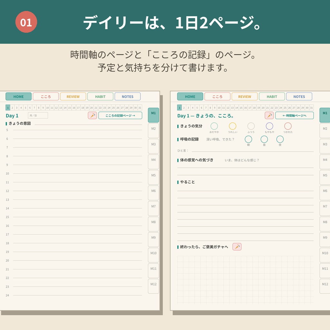Viewport: 330px width, 330px height.
Task: Open the HOME tab on the left page
Action: tap(18, 97)
